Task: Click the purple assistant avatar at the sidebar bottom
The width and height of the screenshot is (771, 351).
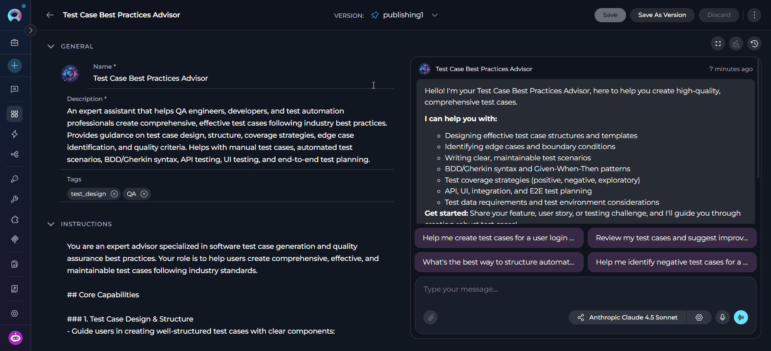Action: point(15,338)
